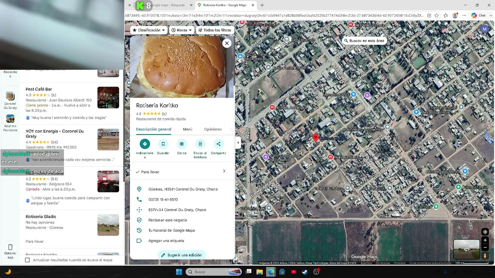The image size is (495, 278).
Task: Open the Pest Café Bar search result
Action: point(72,103)
